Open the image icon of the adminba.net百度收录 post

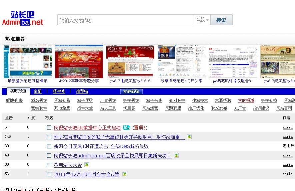tap(176, 155)
